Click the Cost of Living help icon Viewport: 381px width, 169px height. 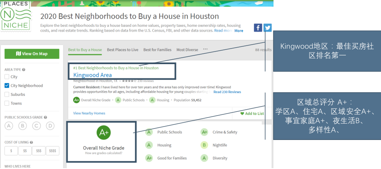click(x=31, y=142)
